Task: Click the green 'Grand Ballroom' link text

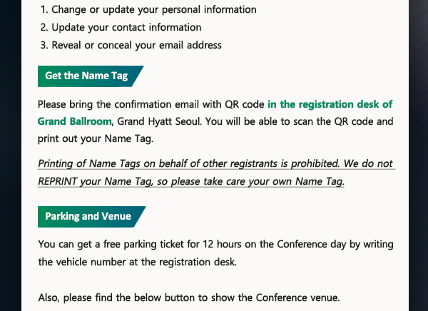Action: pos(74,121)
